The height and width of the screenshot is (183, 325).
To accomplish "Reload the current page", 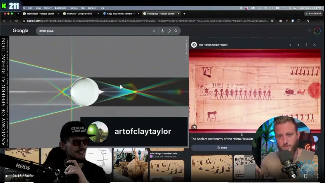I will (x=16, y=21).
